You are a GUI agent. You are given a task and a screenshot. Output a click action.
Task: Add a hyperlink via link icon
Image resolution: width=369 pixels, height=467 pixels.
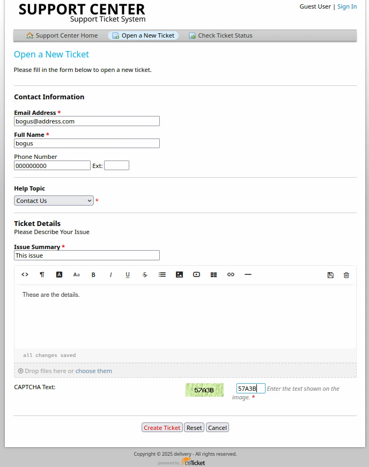[231, 275]
